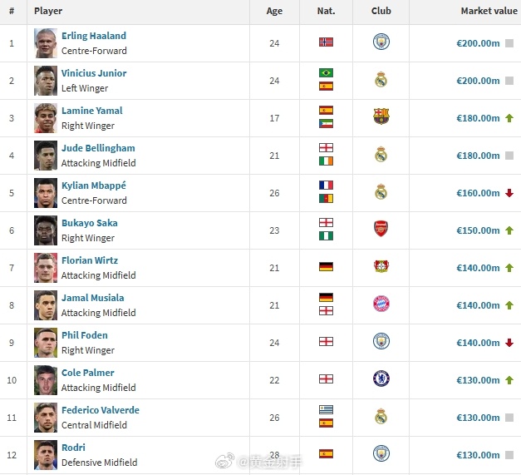Open Rodri's €130.00m market value link
The image size is (521, 475).
pyautogui.click(x=478, y=455)
